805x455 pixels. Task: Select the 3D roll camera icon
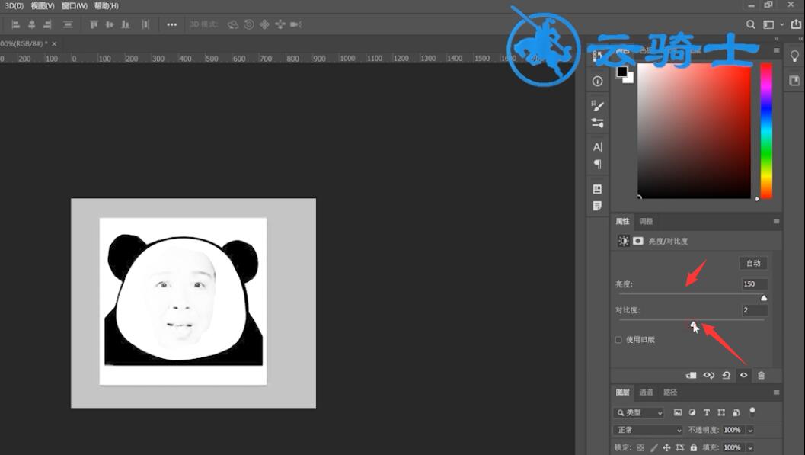[249, 24]
